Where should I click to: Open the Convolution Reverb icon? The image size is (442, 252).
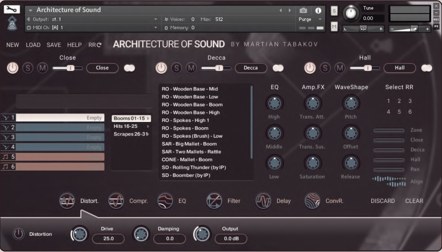(x=312, y=201)
